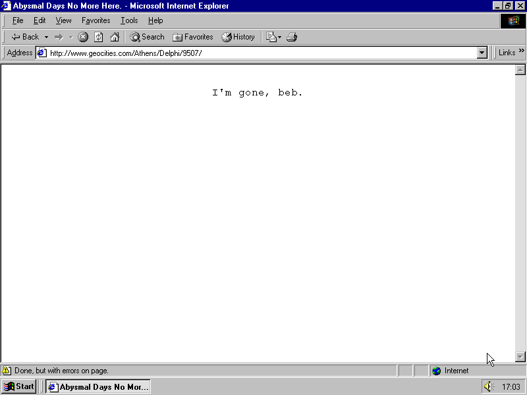This screenshot has width=527, height=395.
Task: Expand the Links toolbar chevron
Action: click(521, 52)
